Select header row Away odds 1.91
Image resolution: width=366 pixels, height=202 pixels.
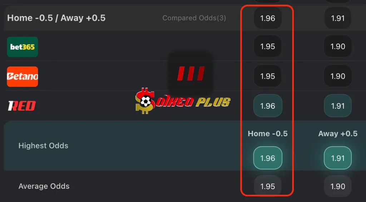338,18
